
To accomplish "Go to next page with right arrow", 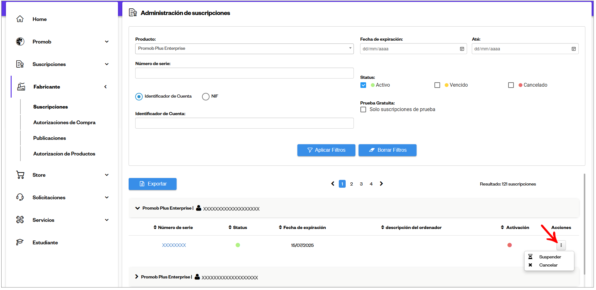I will coord(381,184).
